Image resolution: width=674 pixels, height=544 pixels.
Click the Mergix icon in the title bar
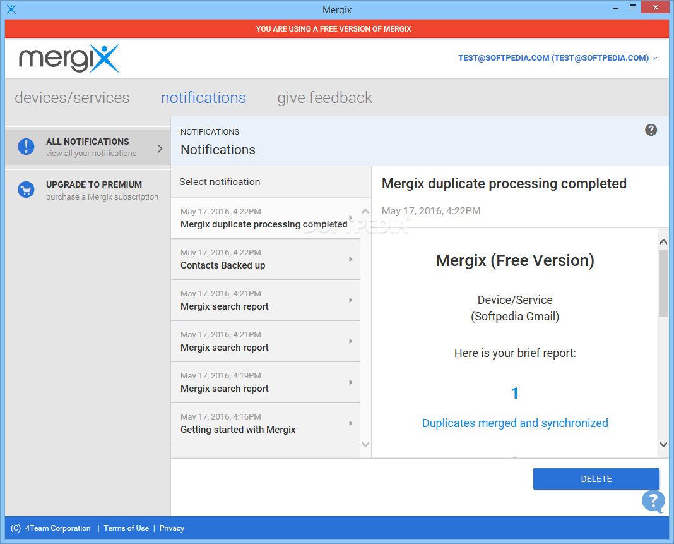click(x=11, y=9)
